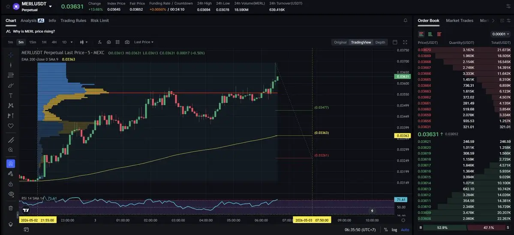Open the object tree layers icon

point(10,224)
